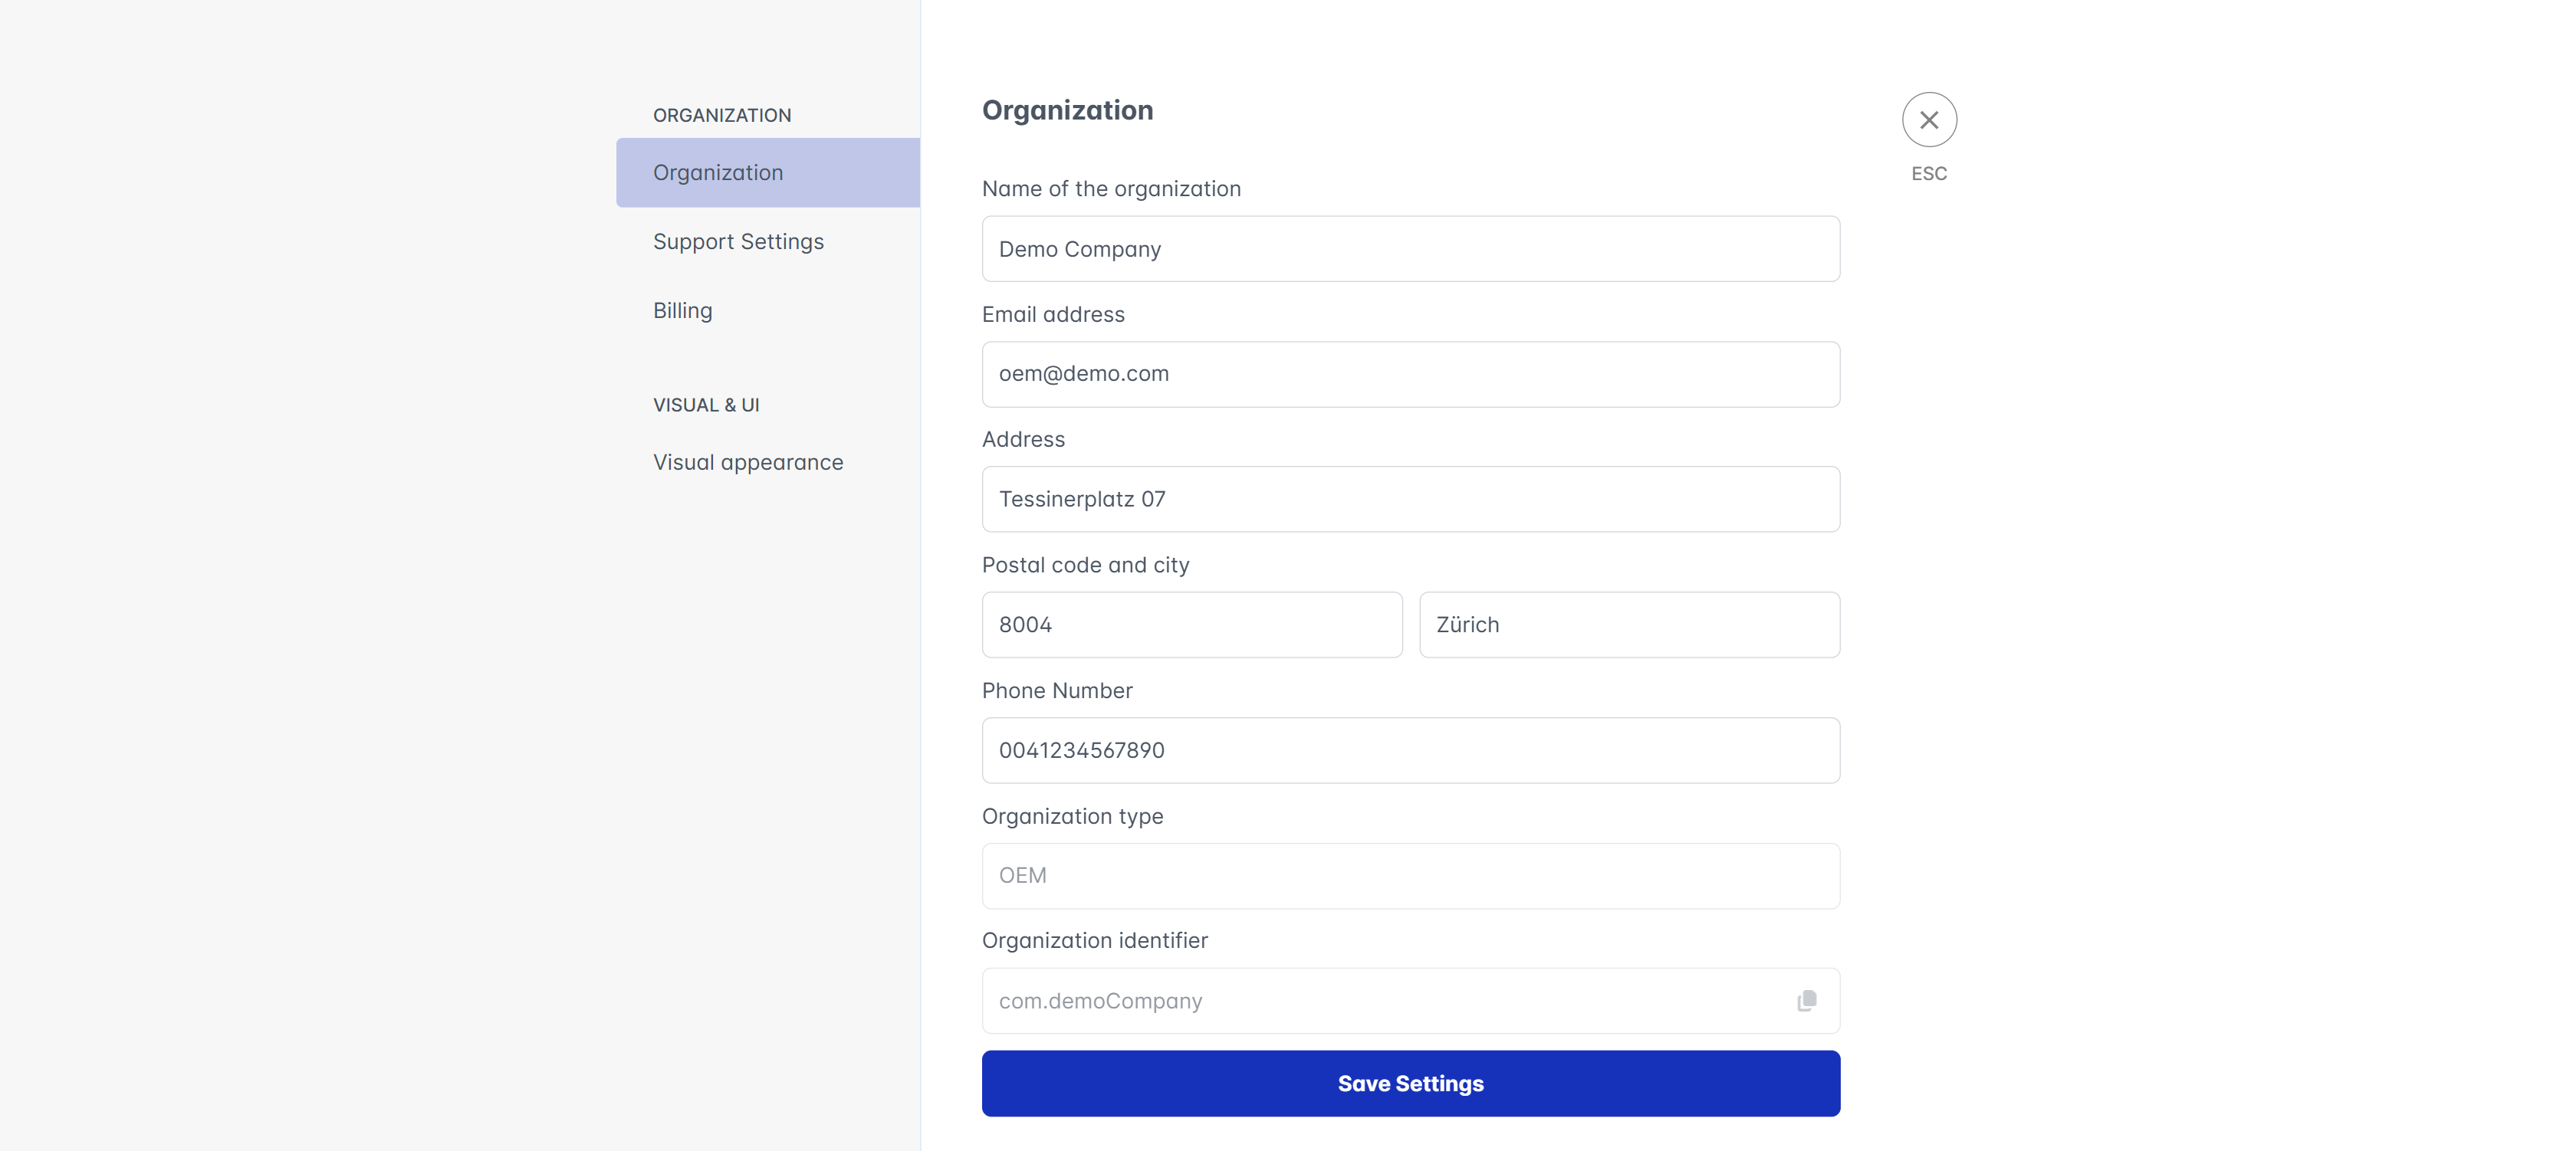Click the postal code field 8004
Screen dimensions: 2576x1151
[x=1191, y=625]
